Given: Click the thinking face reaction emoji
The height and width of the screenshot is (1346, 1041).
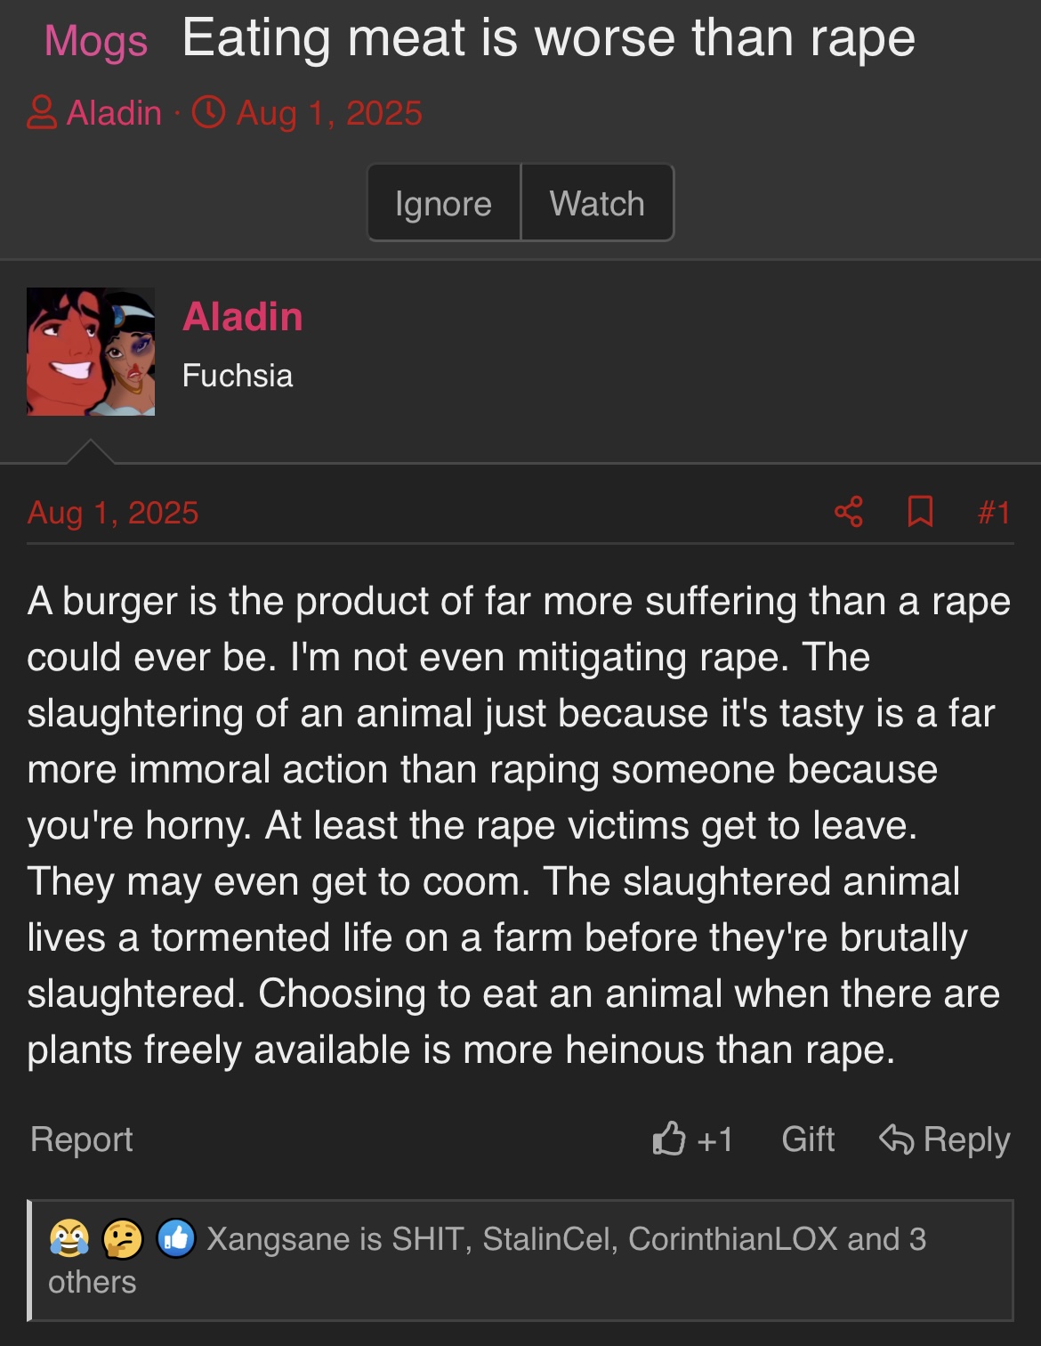Looking at the screenshot, I should [x=123, y=1238].
